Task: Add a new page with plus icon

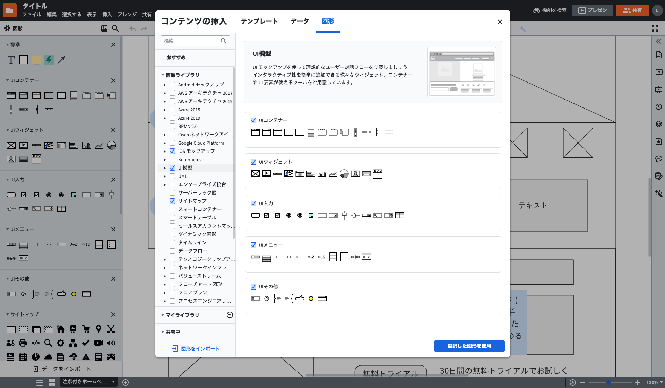Action: point(126,382)
